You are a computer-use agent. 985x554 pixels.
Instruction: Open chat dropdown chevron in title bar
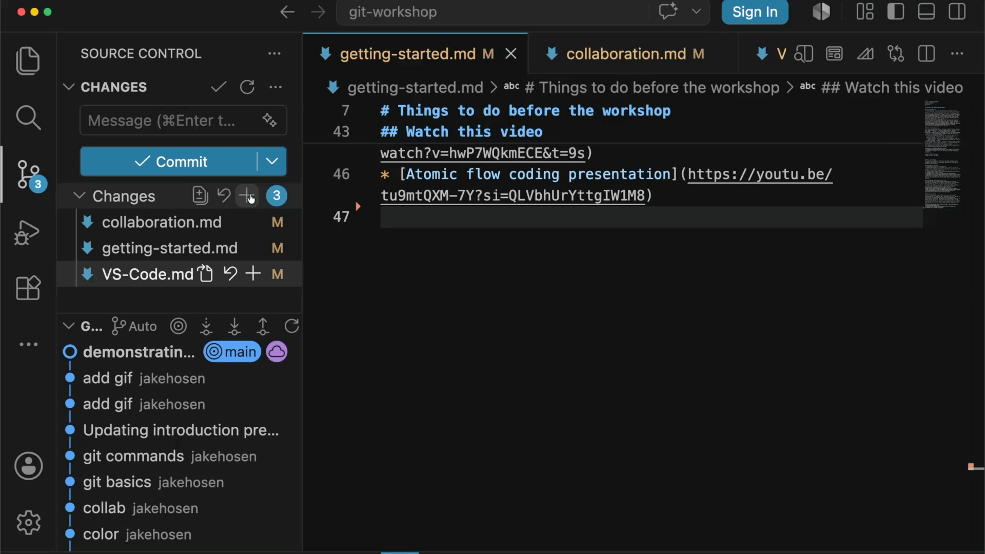click(696, 11)
